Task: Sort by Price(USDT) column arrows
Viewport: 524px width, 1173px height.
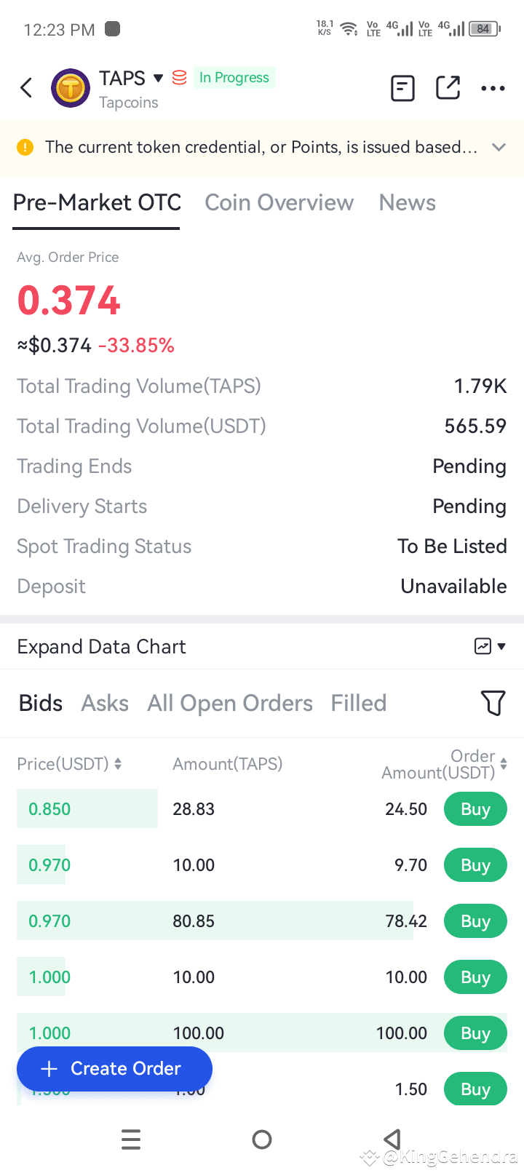Action: coord(118,764)
